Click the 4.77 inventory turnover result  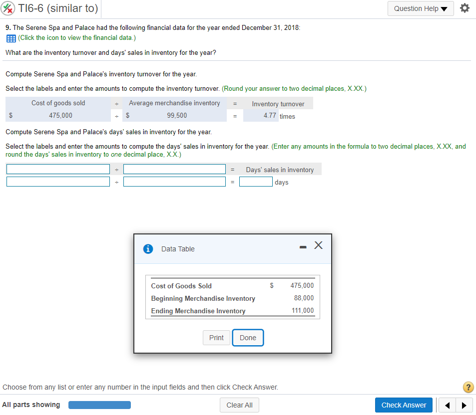[x=261, y=116]
